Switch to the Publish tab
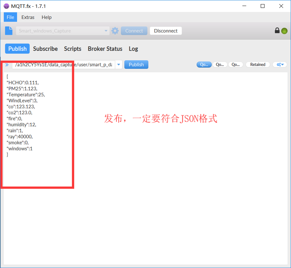Screen dimensions: 291x268 pyautogui.click(x=17, y=49)
